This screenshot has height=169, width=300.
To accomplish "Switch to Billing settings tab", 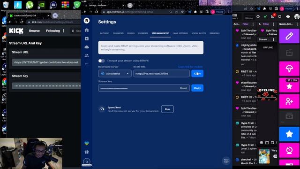I will pos(131,33).
